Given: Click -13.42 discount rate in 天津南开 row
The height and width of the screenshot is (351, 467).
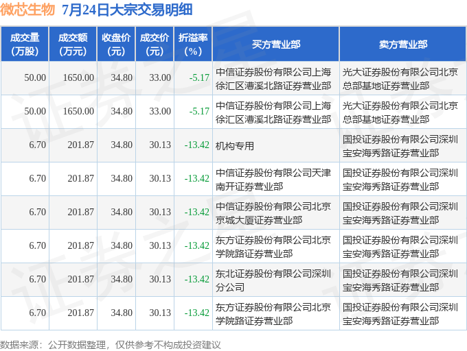Looking at the screenshot, I should [x=197, y=179].
